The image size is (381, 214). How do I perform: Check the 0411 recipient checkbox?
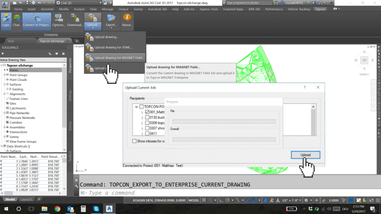point(147,134)
